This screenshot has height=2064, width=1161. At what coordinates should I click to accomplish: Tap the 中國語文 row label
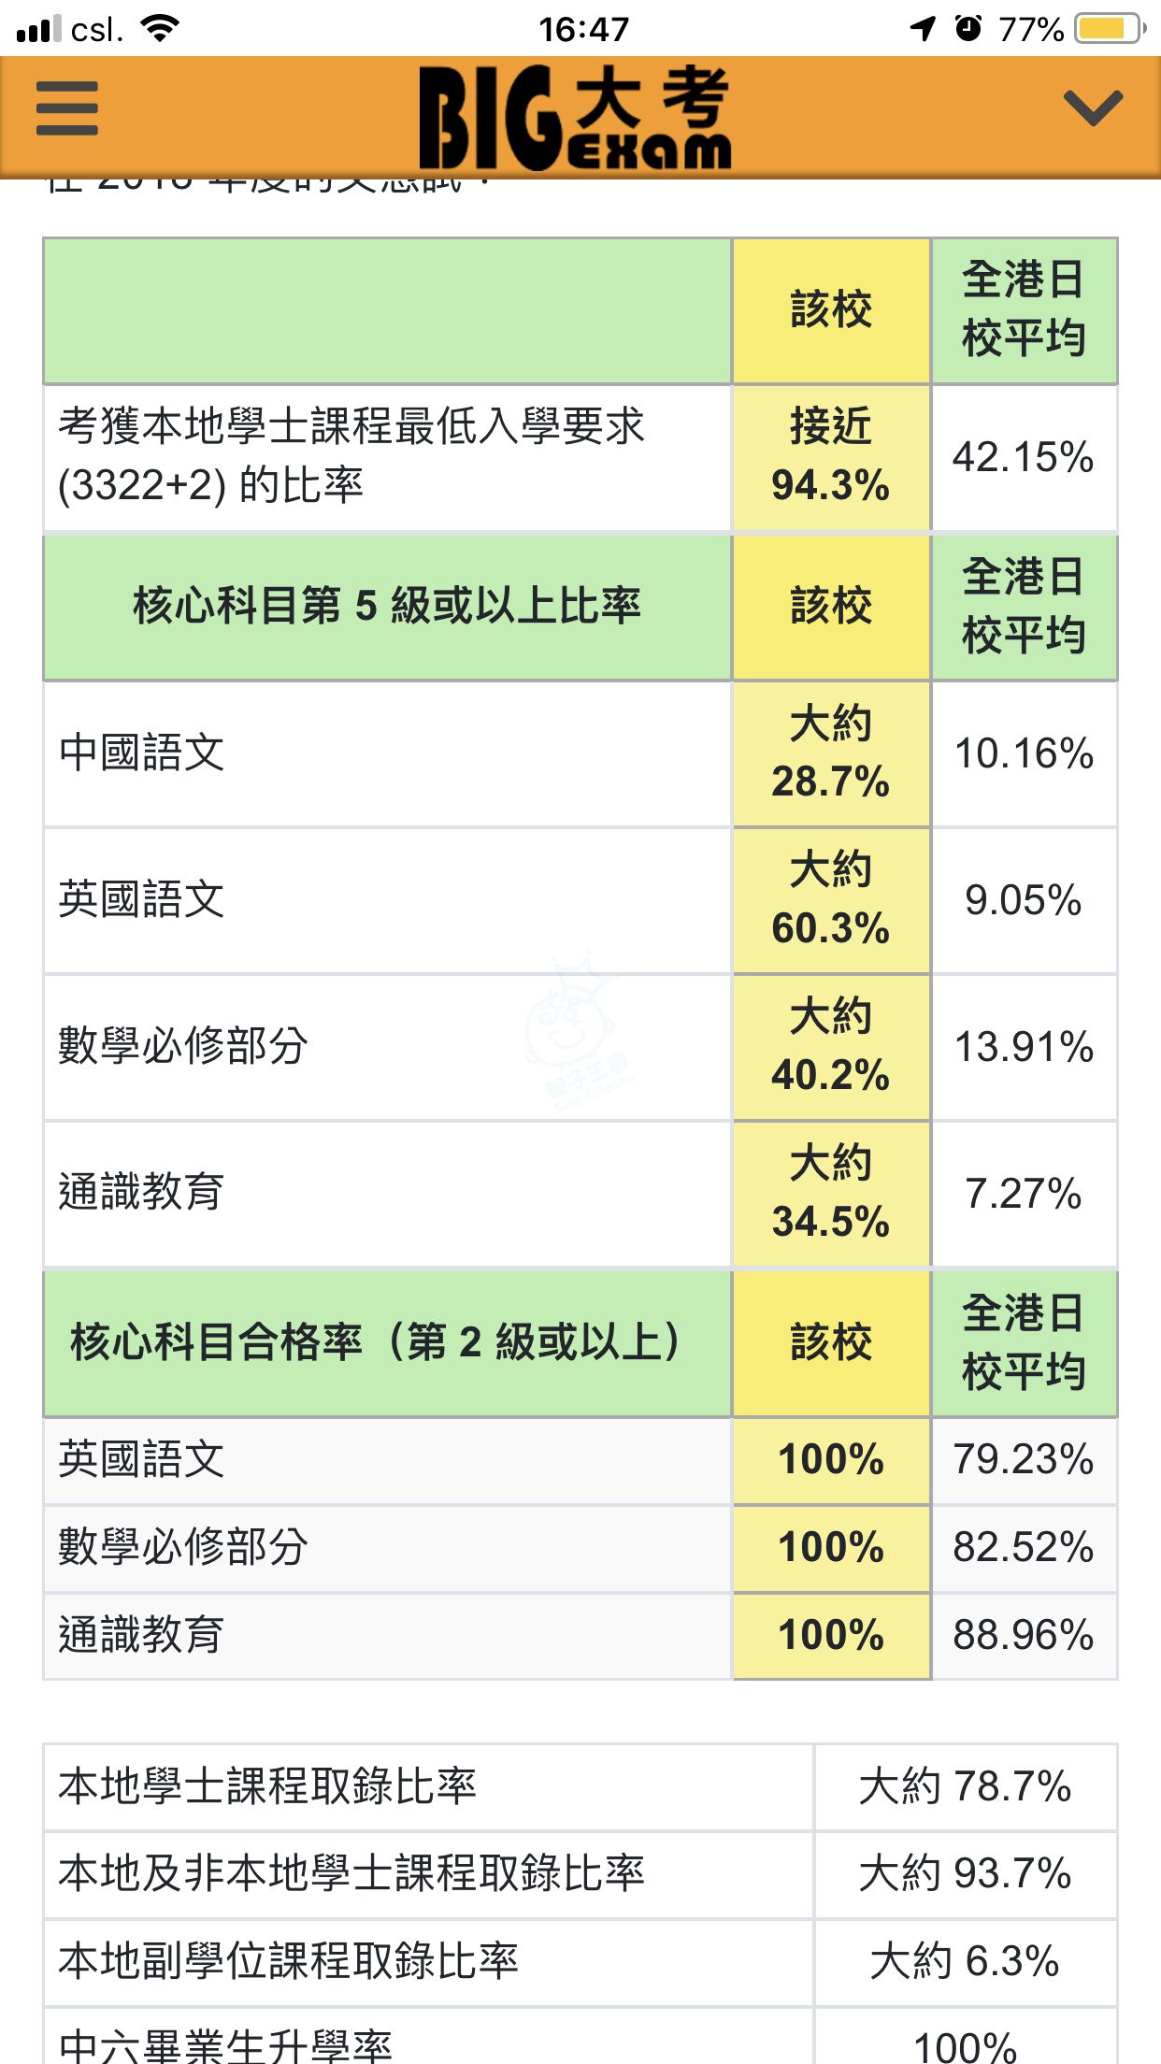pos(141,753)
